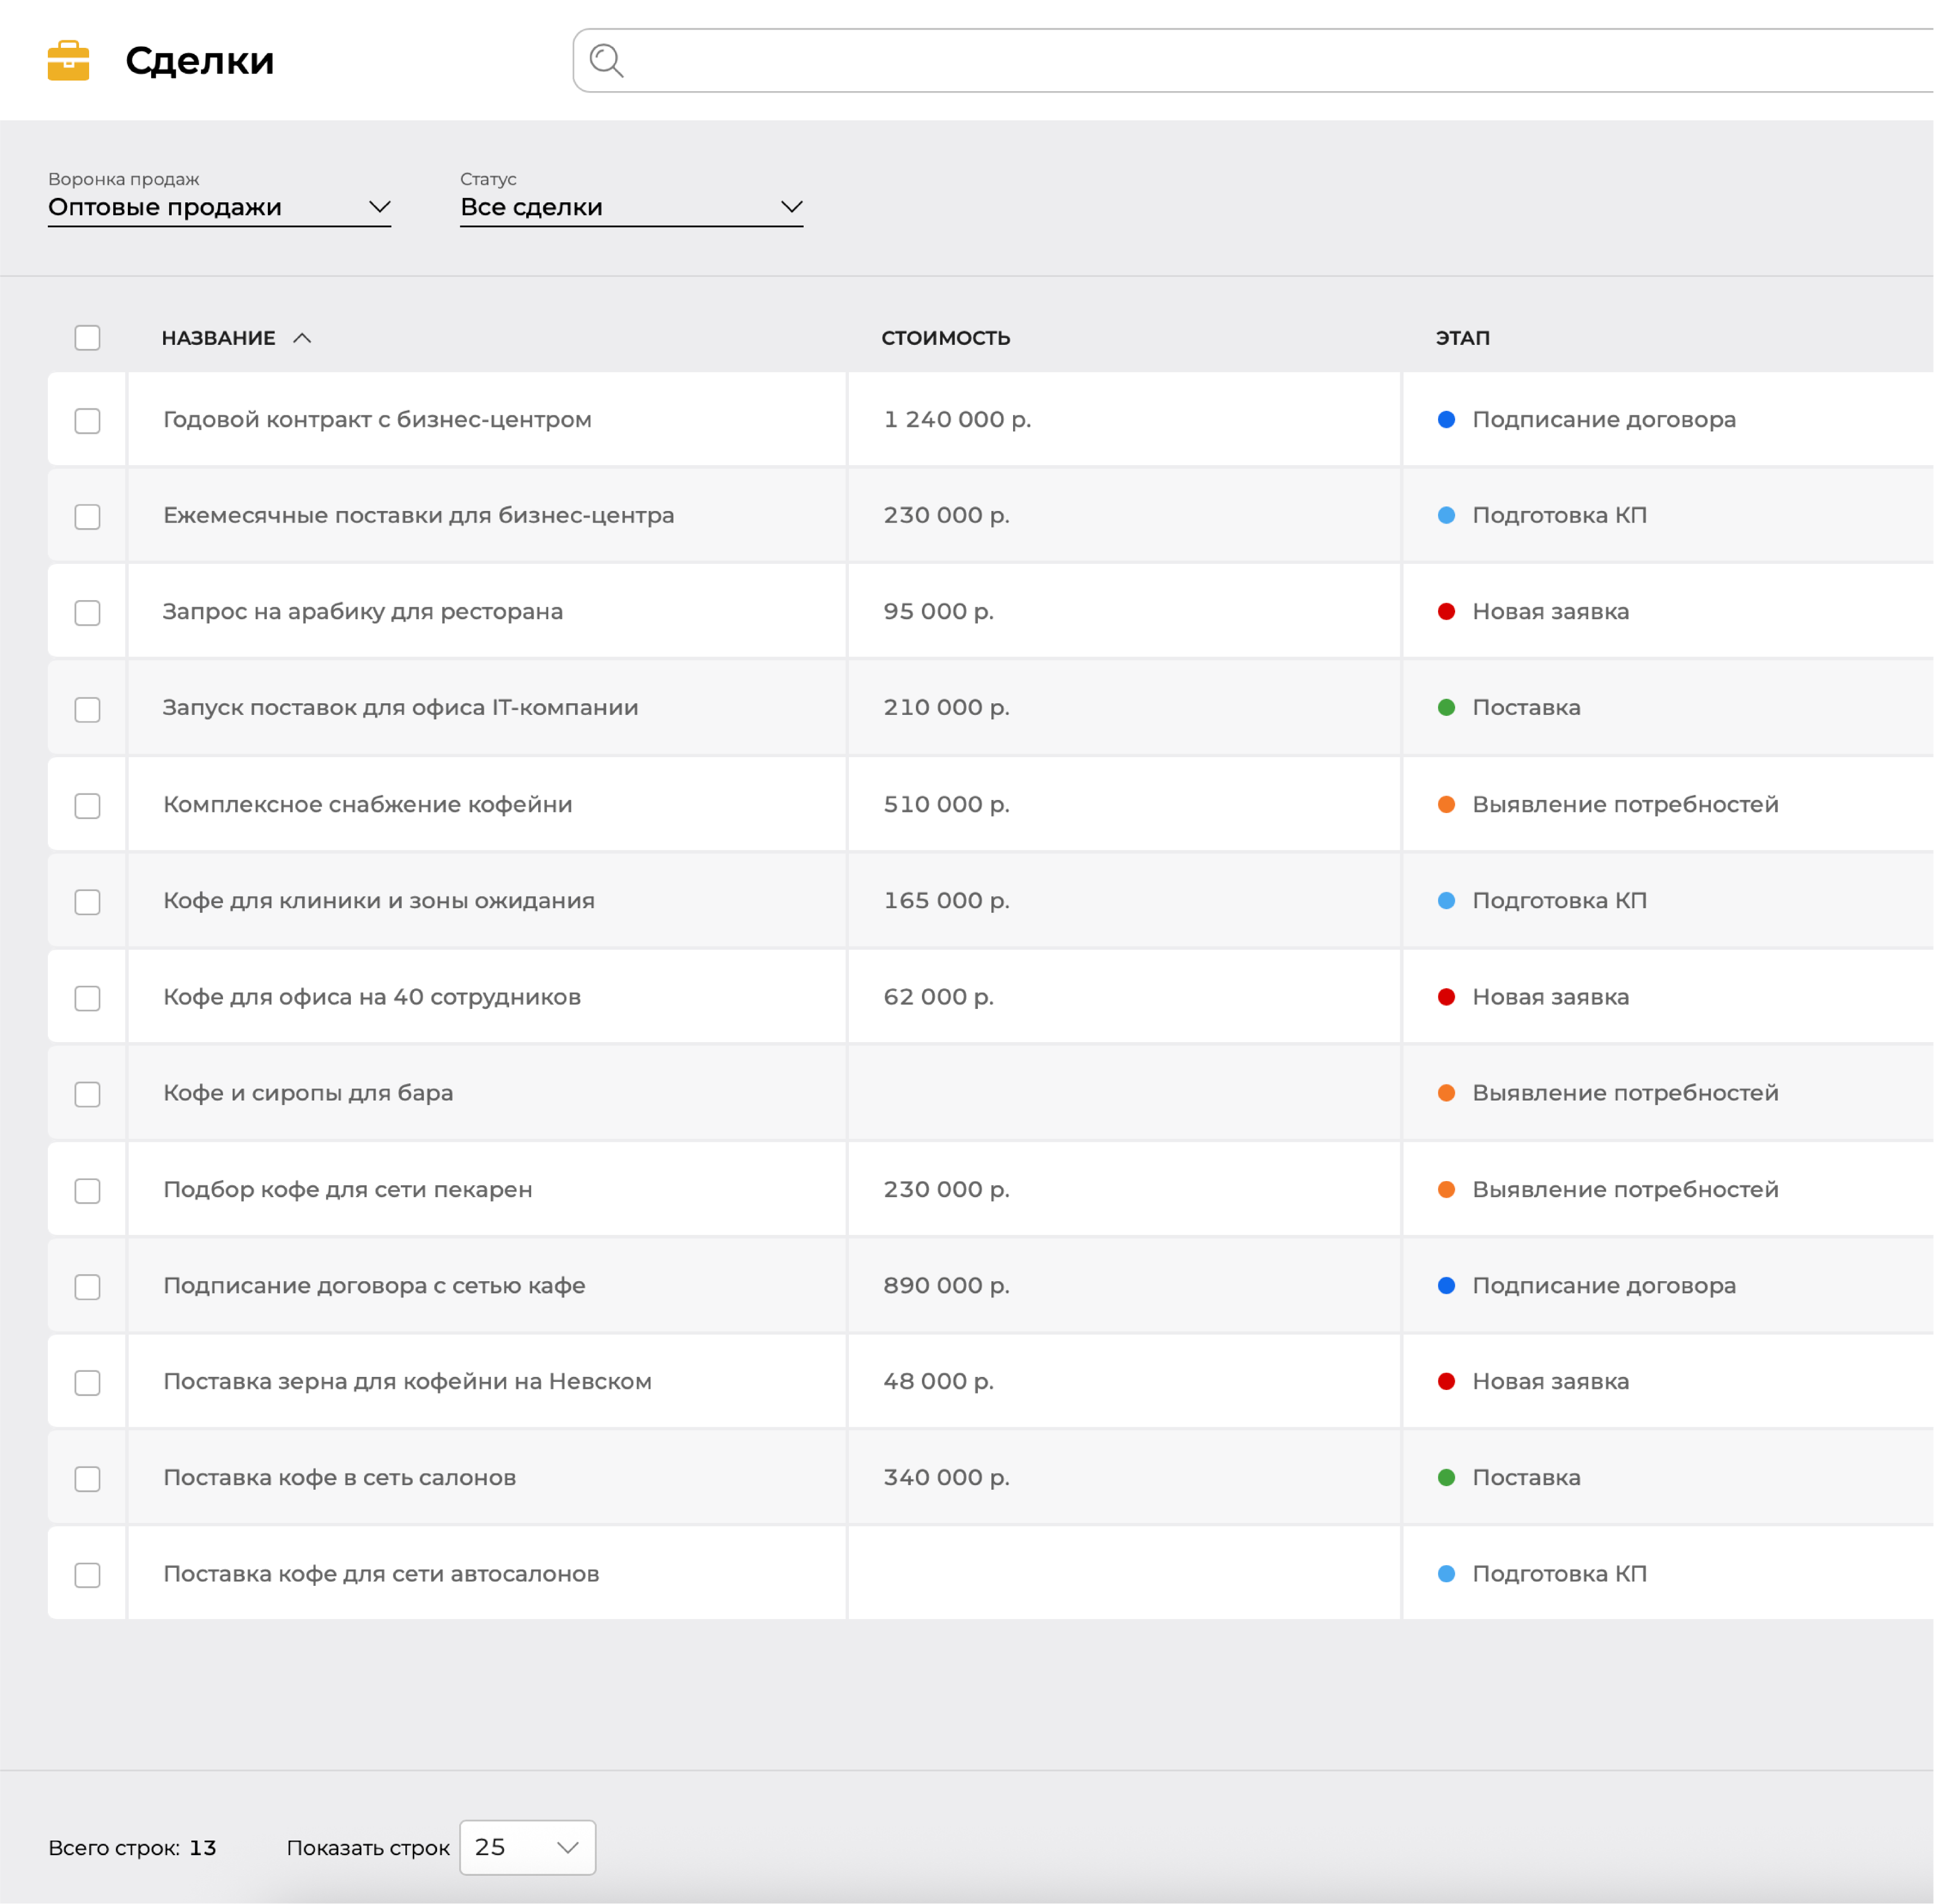Check the Кофе для офиса на 40 row
Viewport: 1934px width, 1904px height.
coord(88,997)
